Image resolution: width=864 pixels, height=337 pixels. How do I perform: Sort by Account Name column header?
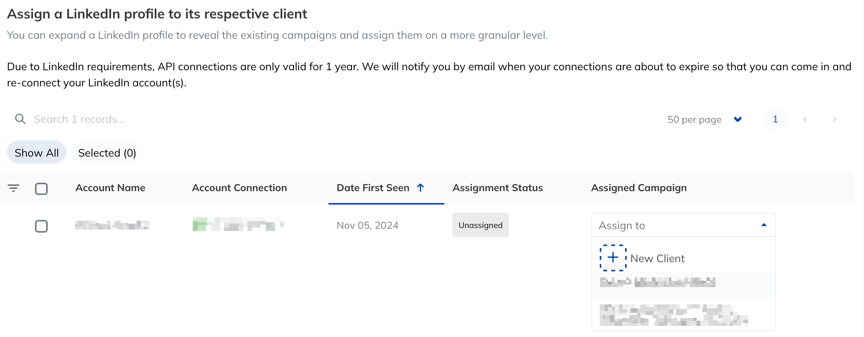pyautogui.click(x=110, y=188)
